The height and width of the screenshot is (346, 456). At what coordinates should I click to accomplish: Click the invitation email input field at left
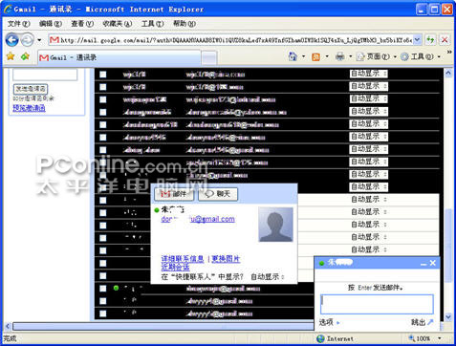click(x=45, y=75)
